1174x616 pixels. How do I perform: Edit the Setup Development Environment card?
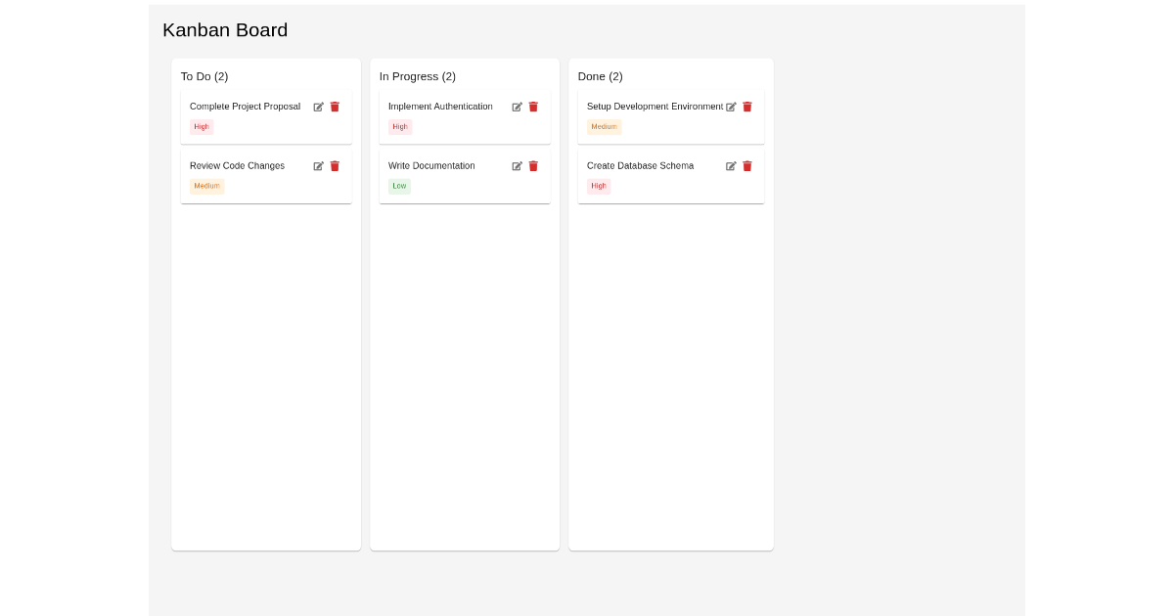[x=732, y=107]
